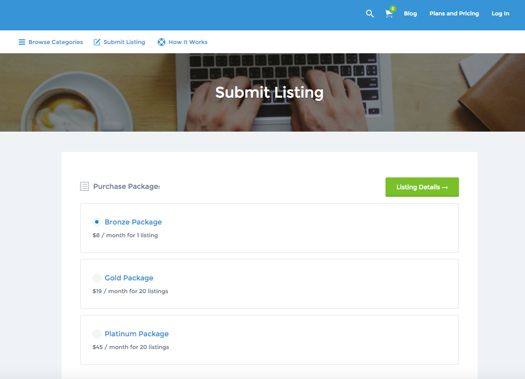Go to Plans and Pricing
Viewport: 525px width, 379px height.
pos(454,14)
